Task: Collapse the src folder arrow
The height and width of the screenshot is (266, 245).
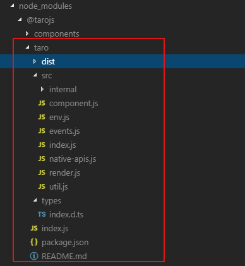Action: click(x=35, y=75)
